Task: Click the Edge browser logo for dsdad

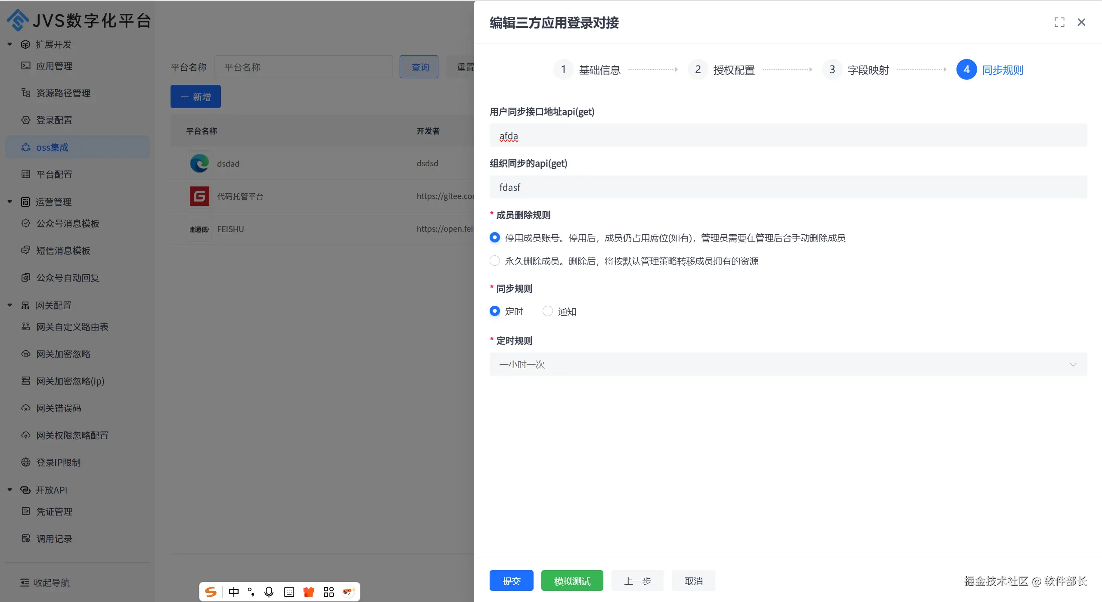Action: pos(199,163)
